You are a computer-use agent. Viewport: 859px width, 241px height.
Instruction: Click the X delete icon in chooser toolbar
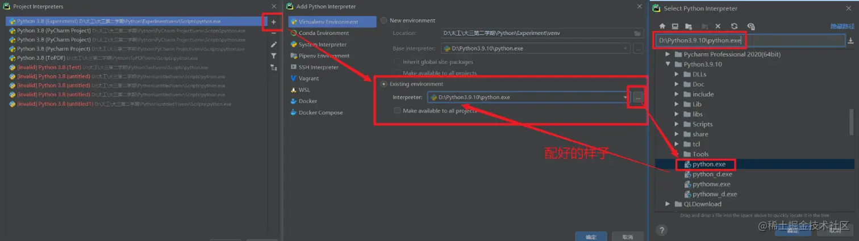pos(718,26)
